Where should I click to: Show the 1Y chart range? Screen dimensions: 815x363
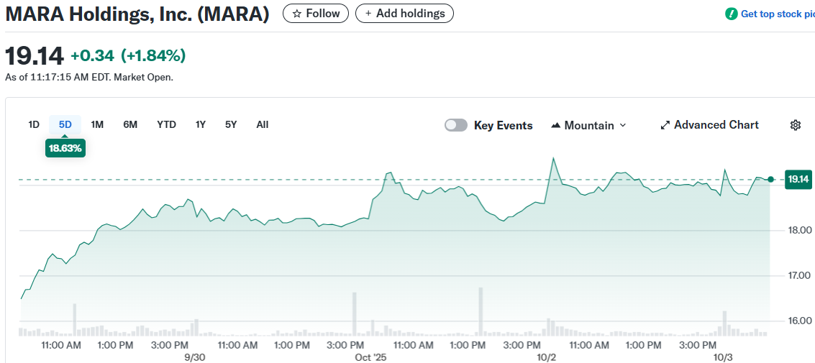click(201, 124)
